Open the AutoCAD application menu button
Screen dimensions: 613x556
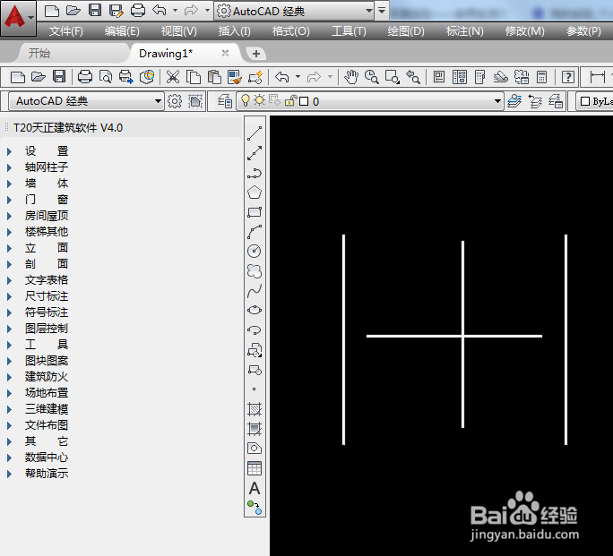(18, 18)
